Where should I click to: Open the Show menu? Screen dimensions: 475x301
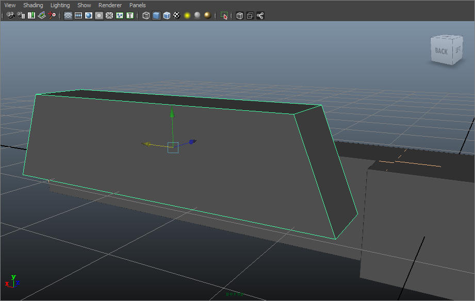pyautogui.click(x=84, y=5)
